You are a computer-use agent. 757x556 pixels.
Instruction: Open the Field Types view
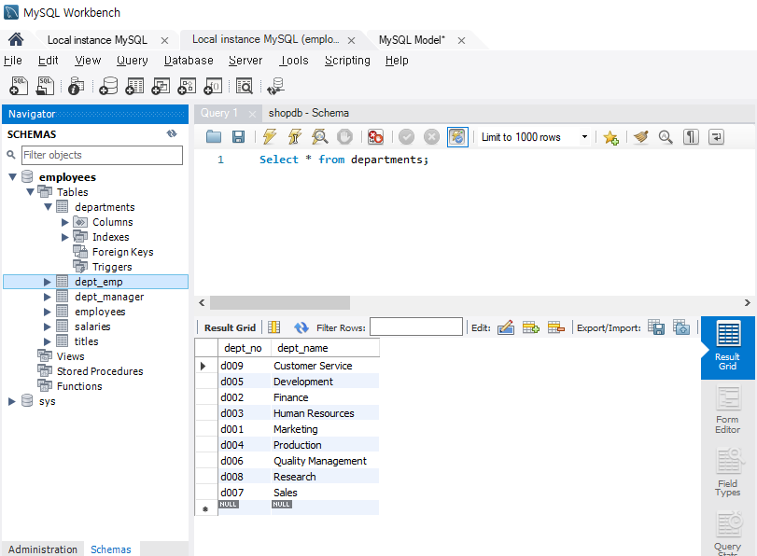(x=727, y=472)
